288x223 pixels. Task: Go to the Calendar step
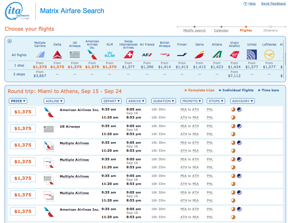pyautogui.click(x=221, y=31)
